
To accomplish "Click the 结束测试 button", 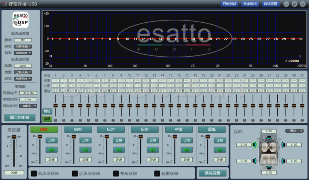I will tap(250, 4).
